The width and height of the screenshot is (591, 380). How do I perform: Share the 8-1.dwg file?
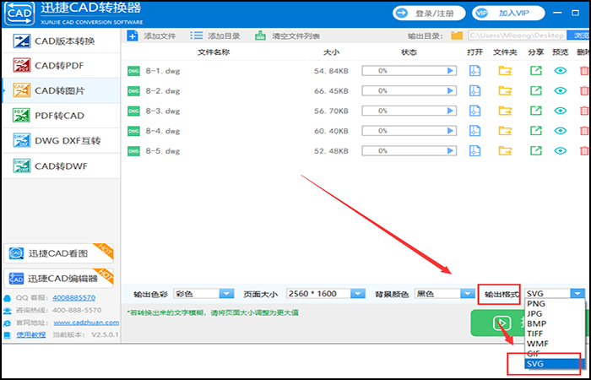click(535, 70)
